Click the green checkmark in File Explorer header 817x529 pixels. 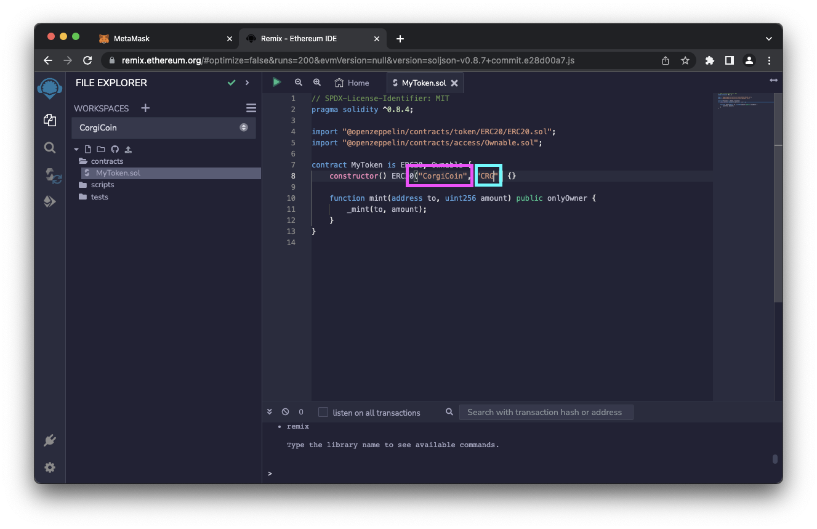[x=231, y=83]
